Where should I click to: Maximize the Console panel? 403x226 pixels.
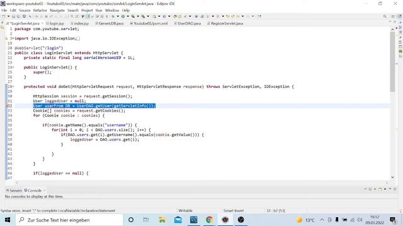[x=395, y=189]
